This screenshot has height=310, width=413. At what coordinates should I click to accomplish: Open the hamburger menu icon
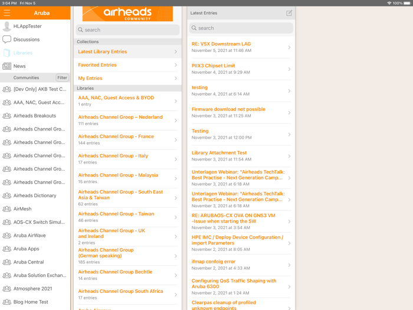coord(7,13)
